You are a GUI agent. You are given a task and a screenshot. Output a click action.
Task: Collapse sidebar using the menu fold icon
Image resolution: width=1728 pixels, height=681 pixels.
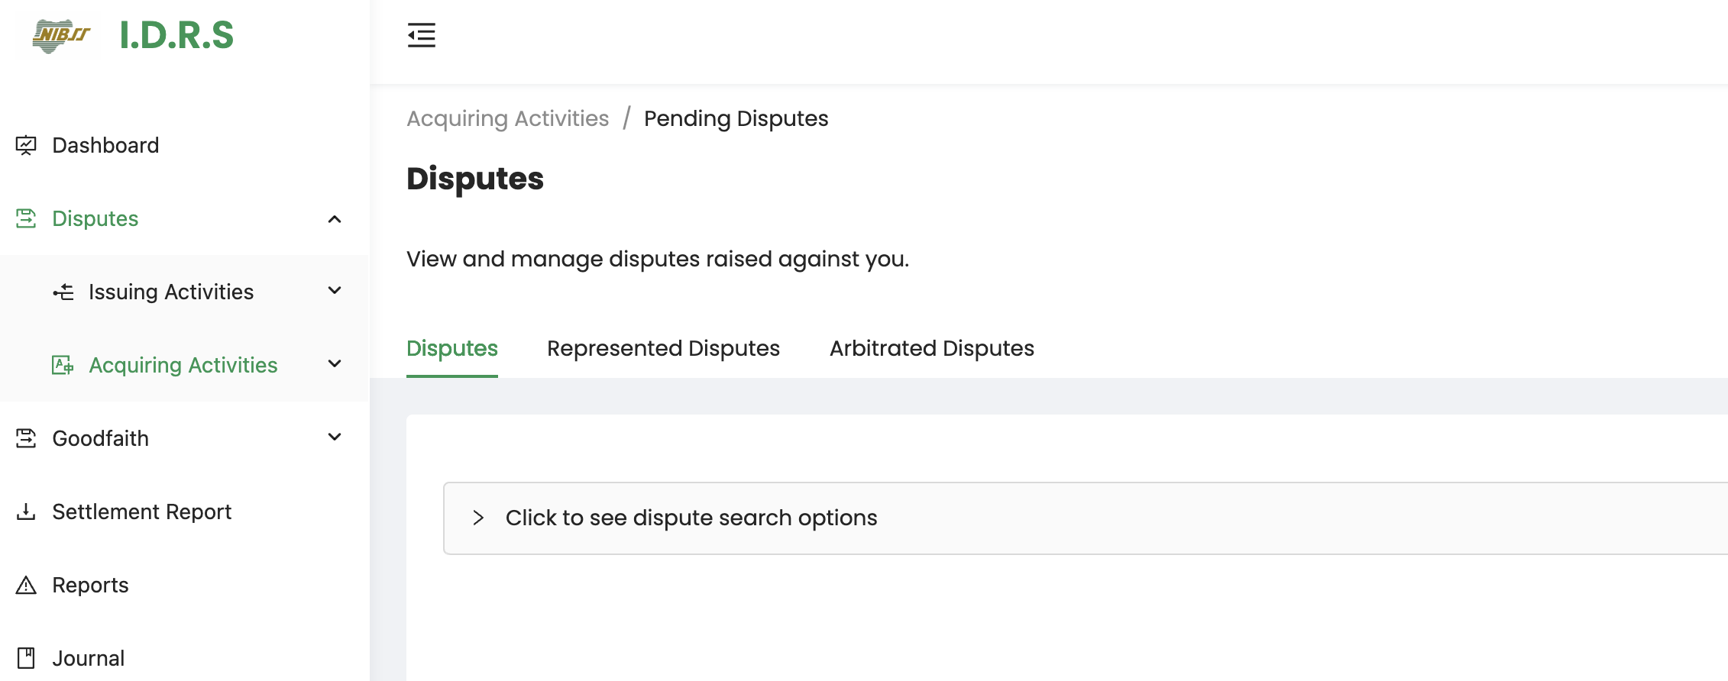click(421, 35)
